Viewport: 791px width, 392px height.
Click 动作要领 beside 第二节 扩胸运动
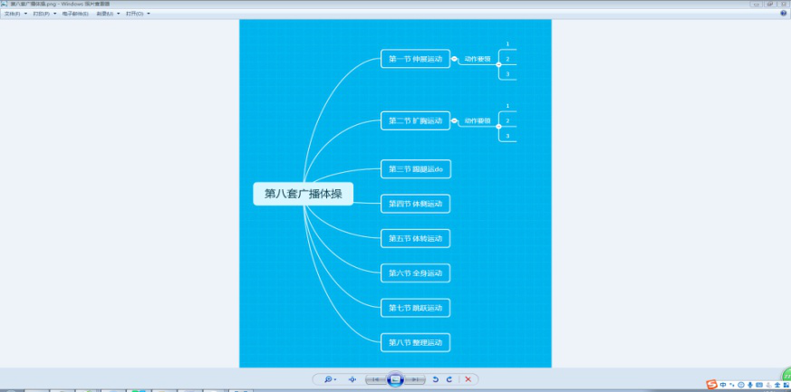[477, 121]
